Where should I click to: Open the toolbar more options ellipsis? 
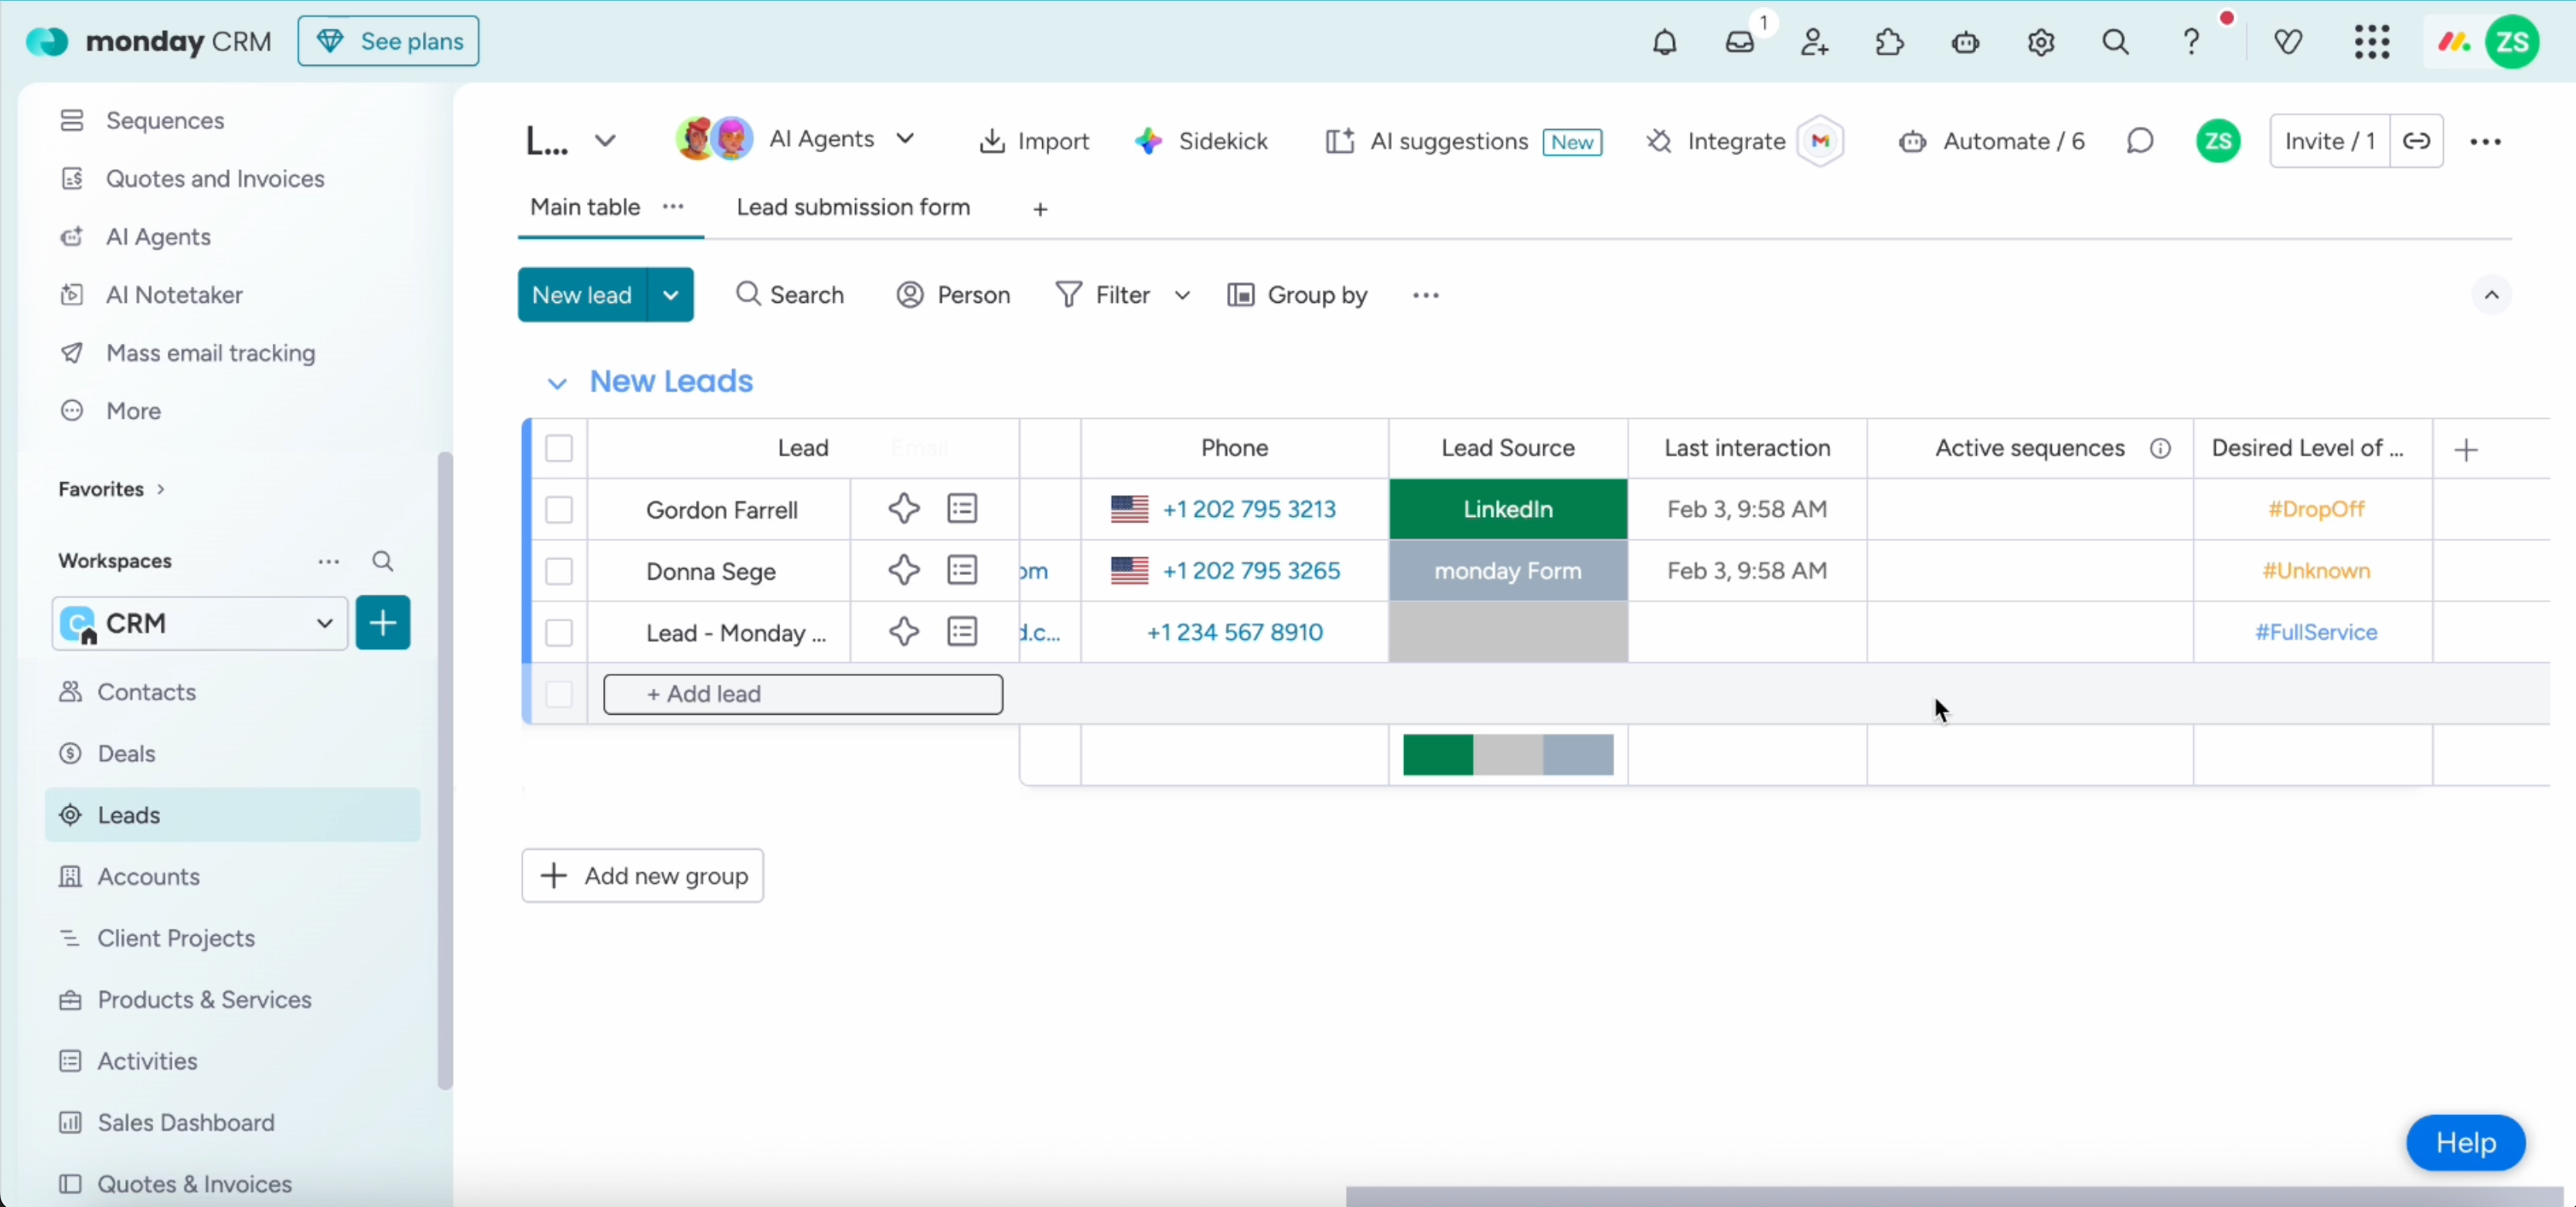coord(1425,296)
